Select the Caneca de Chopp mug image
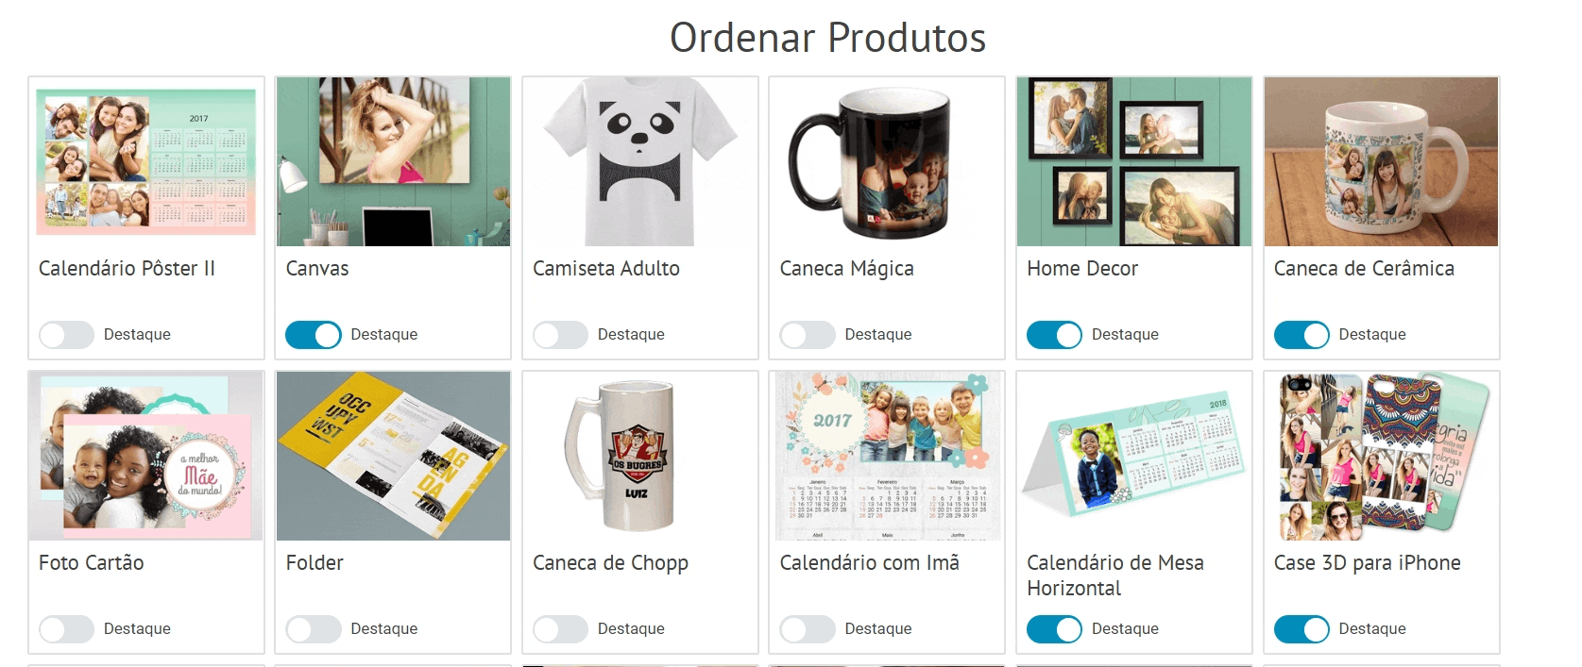The image size is (1582, 667). click(x=640, y=456)
